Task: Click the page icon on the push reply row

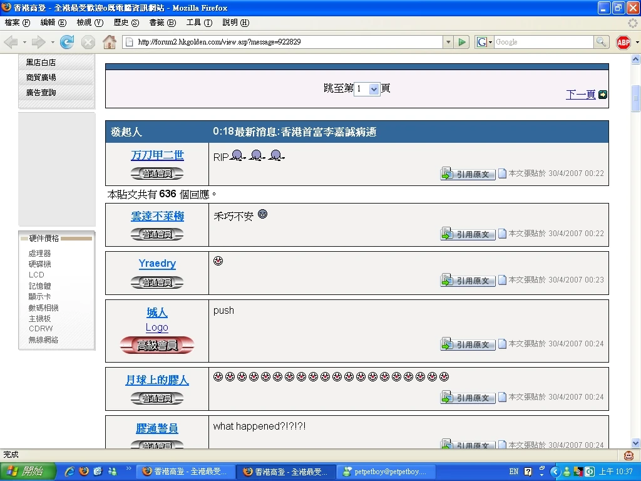Action: point(503,344)
